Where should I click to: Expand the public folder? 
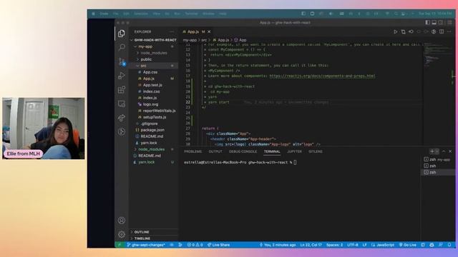154,59
